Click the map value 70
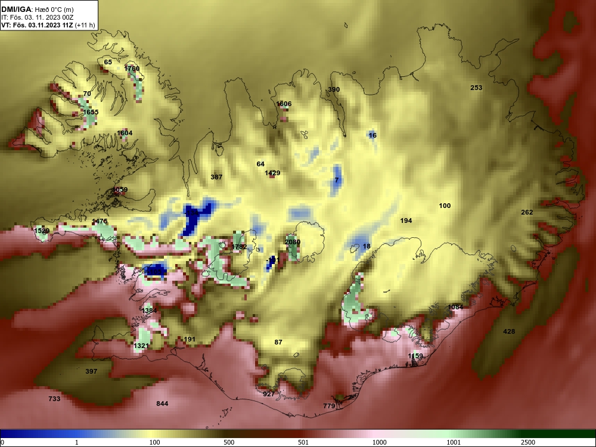Viewport: 596px width, 447px height. 87,94
